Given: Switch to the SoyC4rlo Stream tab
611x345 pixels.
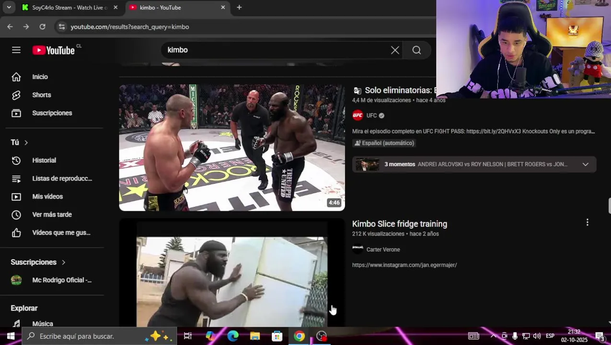Looking at the screenshot, I should click(69, 8).
